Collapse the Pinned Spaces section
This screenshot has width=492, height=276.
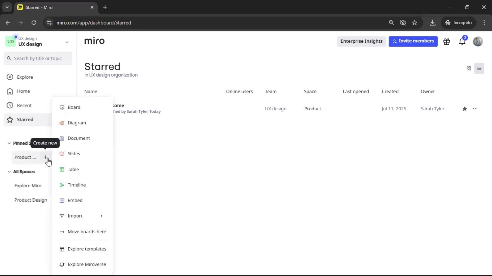(x=9, y=143)
